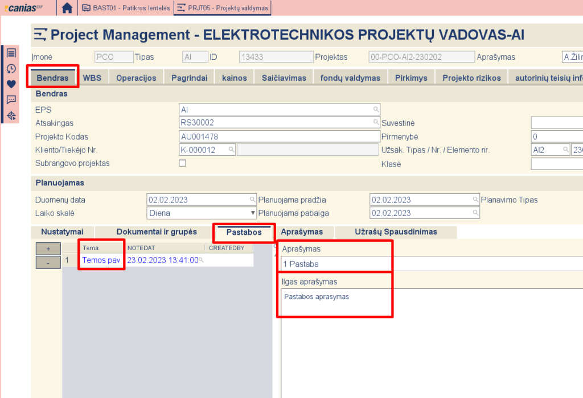
Task: Add a note row with plus button
Action: (48, 248)
